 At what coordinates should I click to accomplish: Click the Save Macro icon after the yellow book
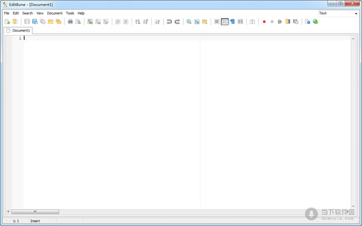point(296,22)
